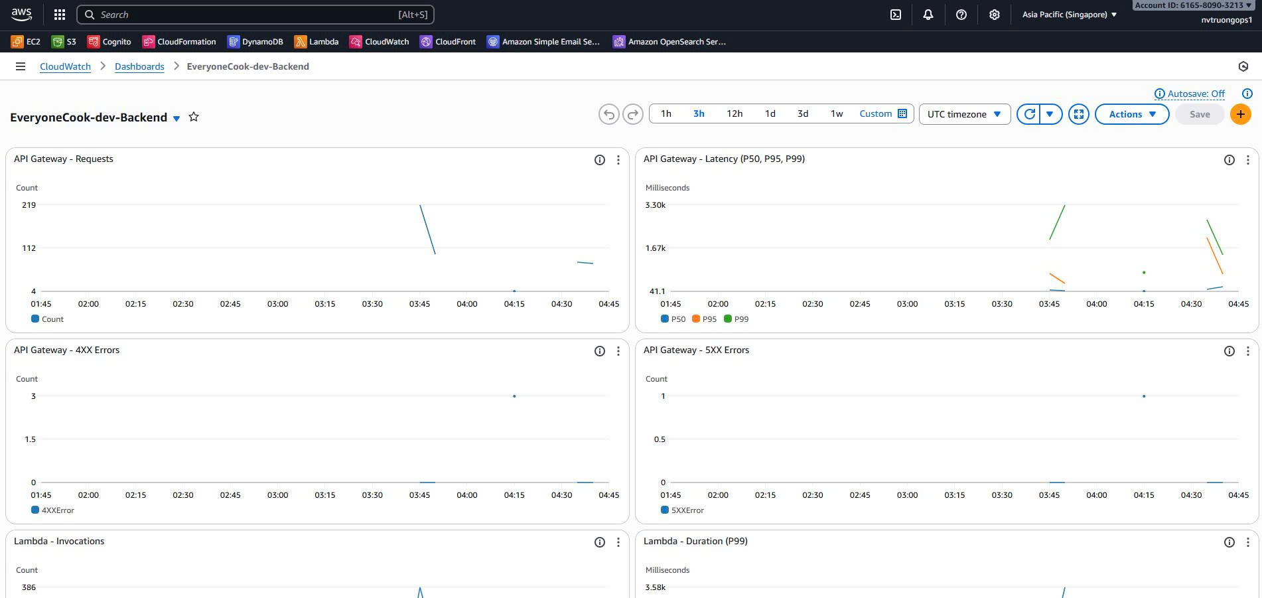Open DynamoDB favorite shortcut
Image resolution: width=1262 pixels, height=598 pixels.
tap(255, 42)
